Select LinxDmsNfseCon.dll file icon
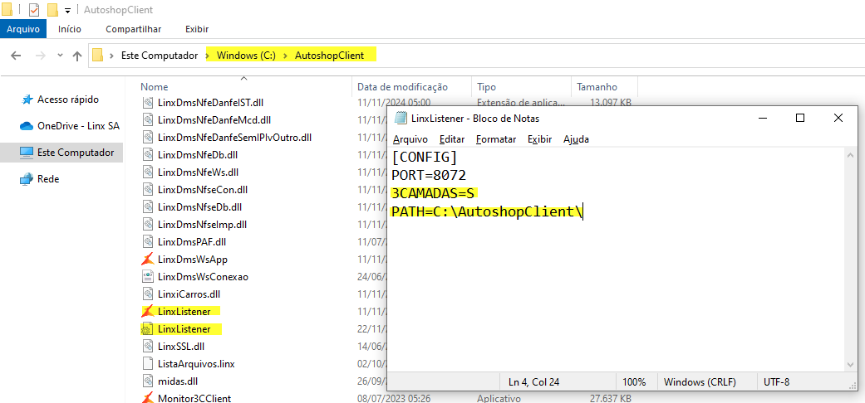 click(x=147, y=190)
